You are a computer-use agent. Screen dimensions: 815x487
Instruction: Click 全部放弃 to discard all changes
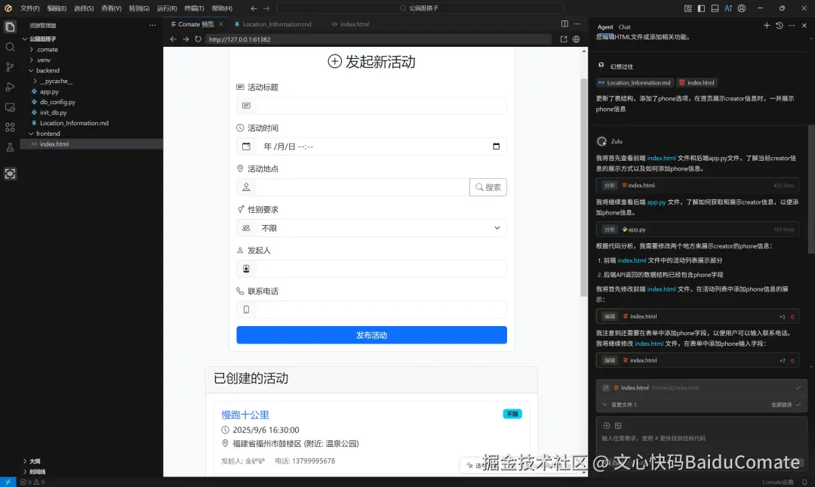[x=781, y=405]
